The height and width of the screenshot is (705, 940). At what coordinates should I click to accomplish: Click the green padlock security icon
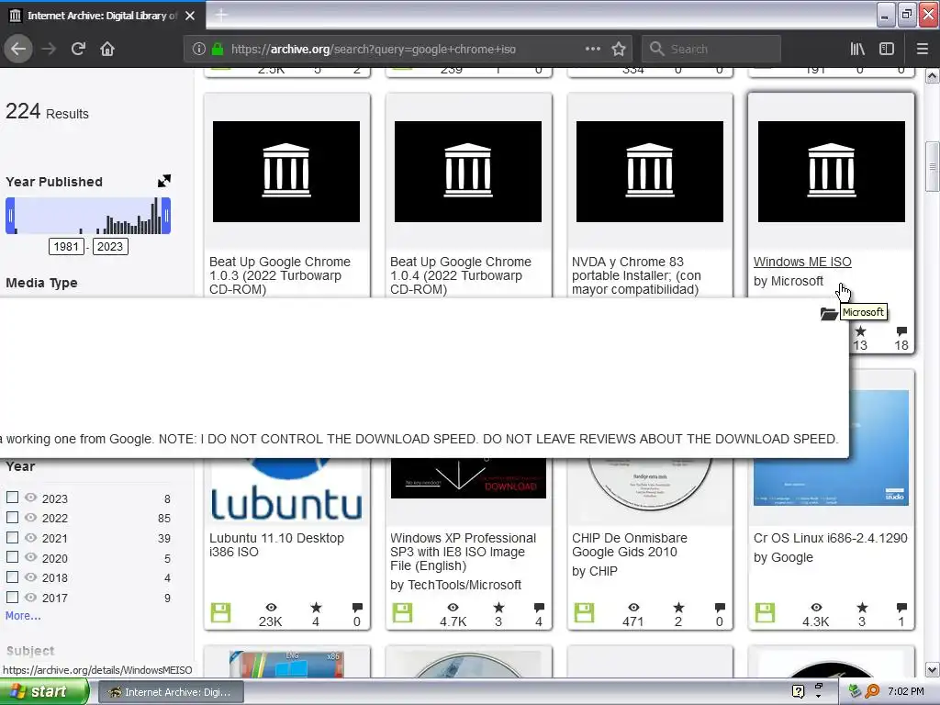(x=218, y=50)
